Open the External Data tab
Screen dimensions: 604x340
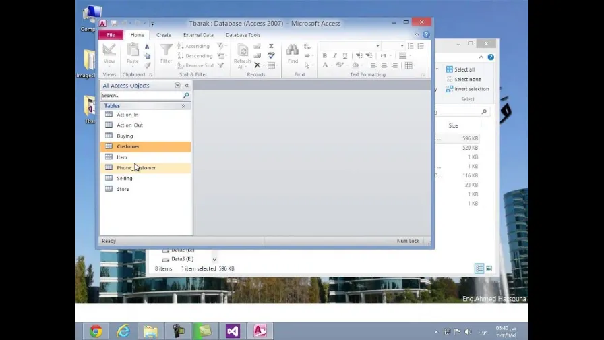(x=198, y=34)
